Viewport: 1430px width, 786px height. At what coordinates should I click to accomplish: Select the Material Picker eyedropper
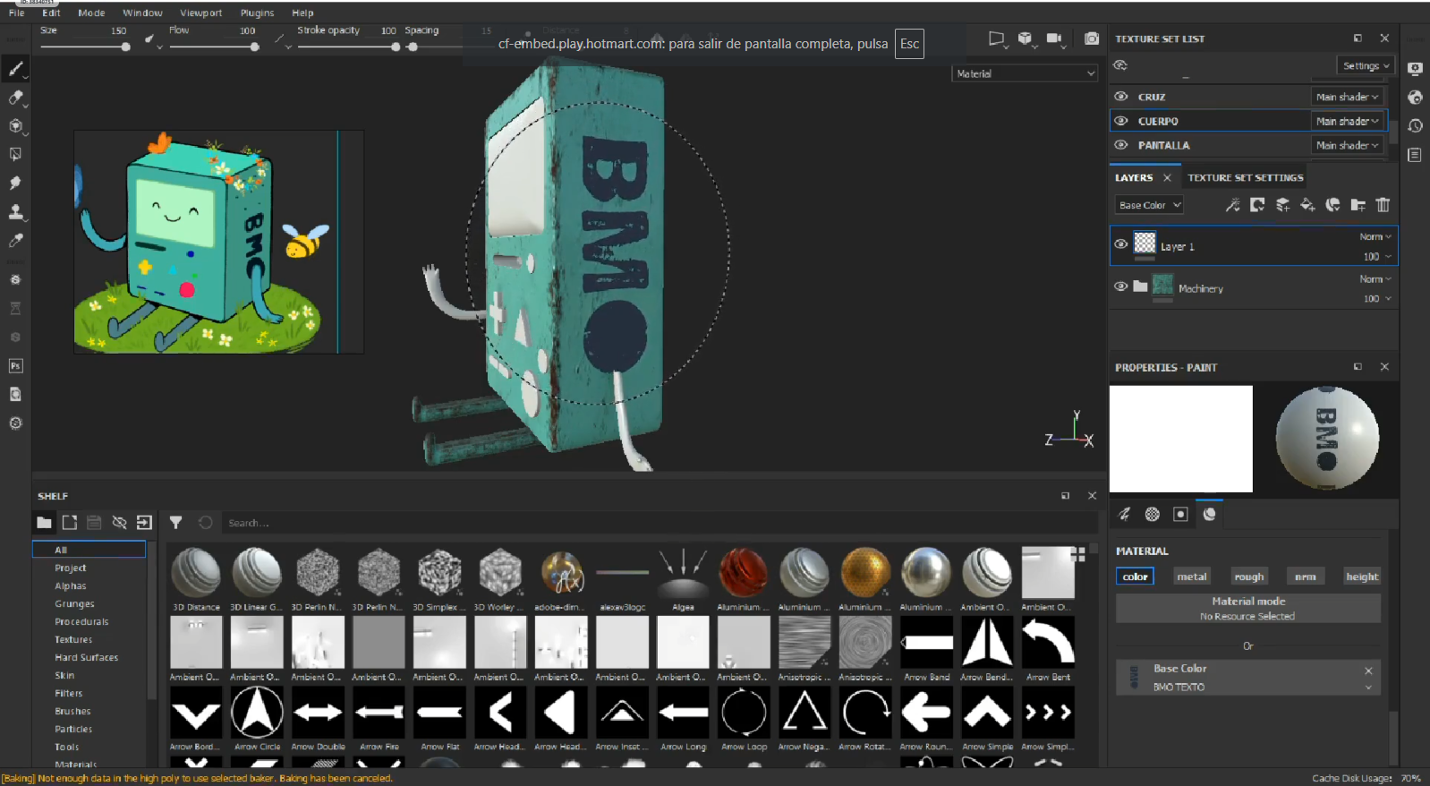coord(16,241)
